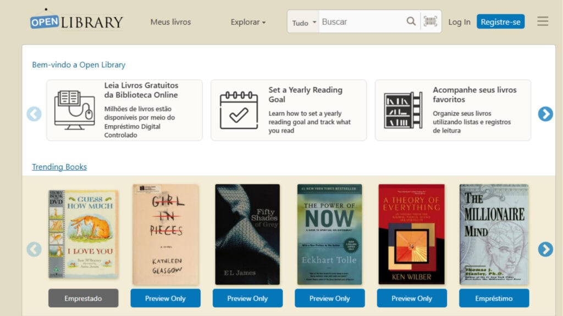Viewport: 563px width, 316px height.
Task: Go to next welcome carousel slide
Action: (x=545, y=114)
